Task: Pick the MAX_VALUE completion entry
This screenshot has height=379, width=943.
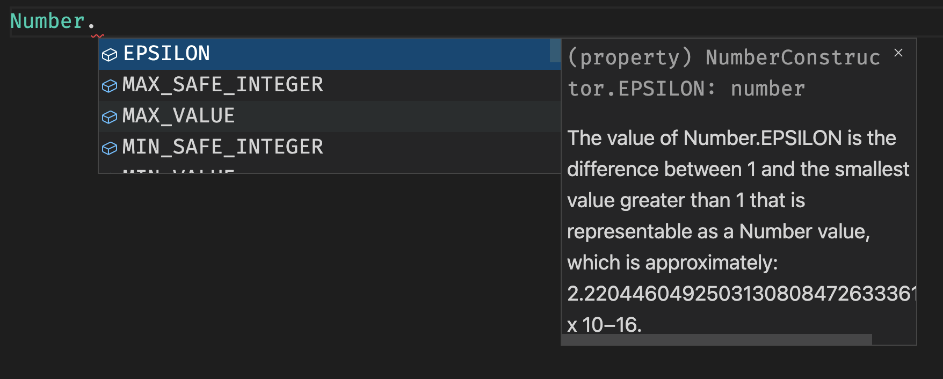Action: coord(329,116)
